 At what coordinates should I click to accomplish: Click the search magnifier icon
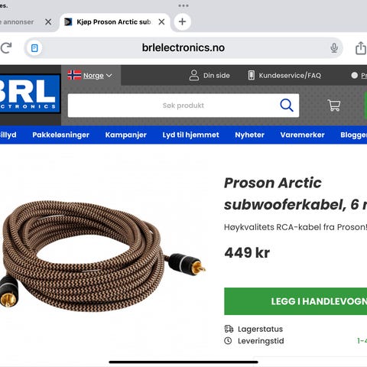click(287, 106)
